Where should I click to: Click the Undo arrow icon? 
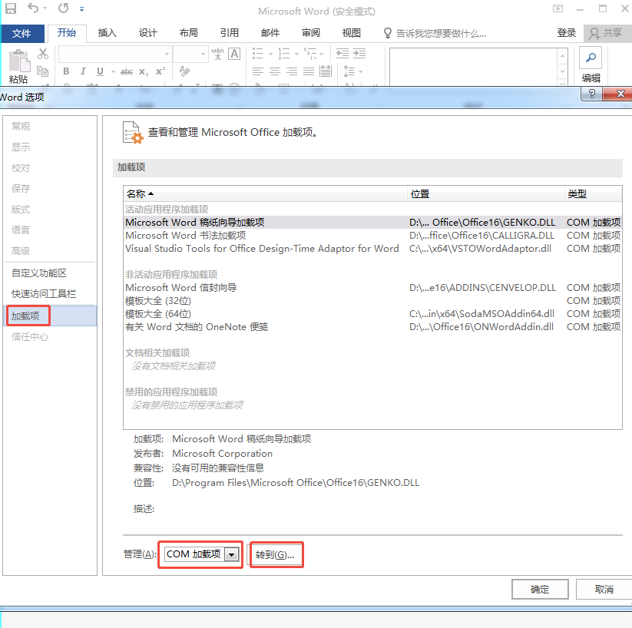(33, 8)
